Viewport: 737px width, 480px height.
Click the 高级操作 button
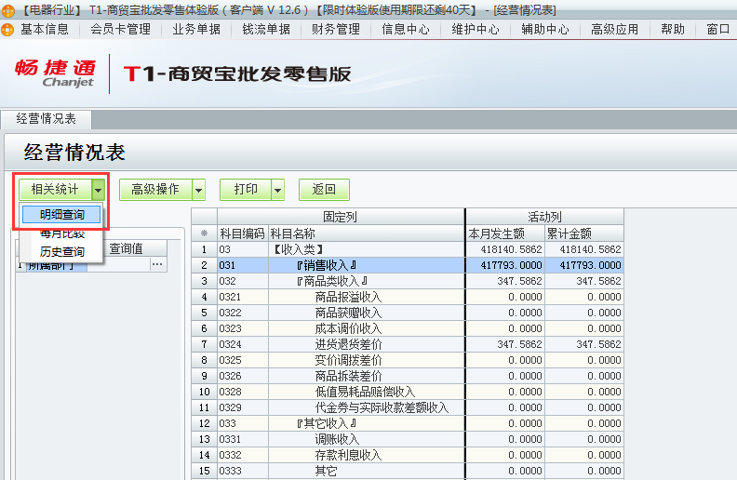coord(155,189)
